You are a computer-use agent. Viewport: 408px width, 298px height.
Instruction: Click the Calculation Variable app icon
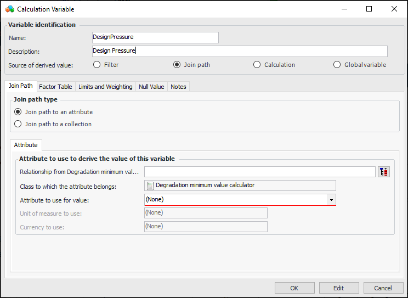click(x=9, y=9)
